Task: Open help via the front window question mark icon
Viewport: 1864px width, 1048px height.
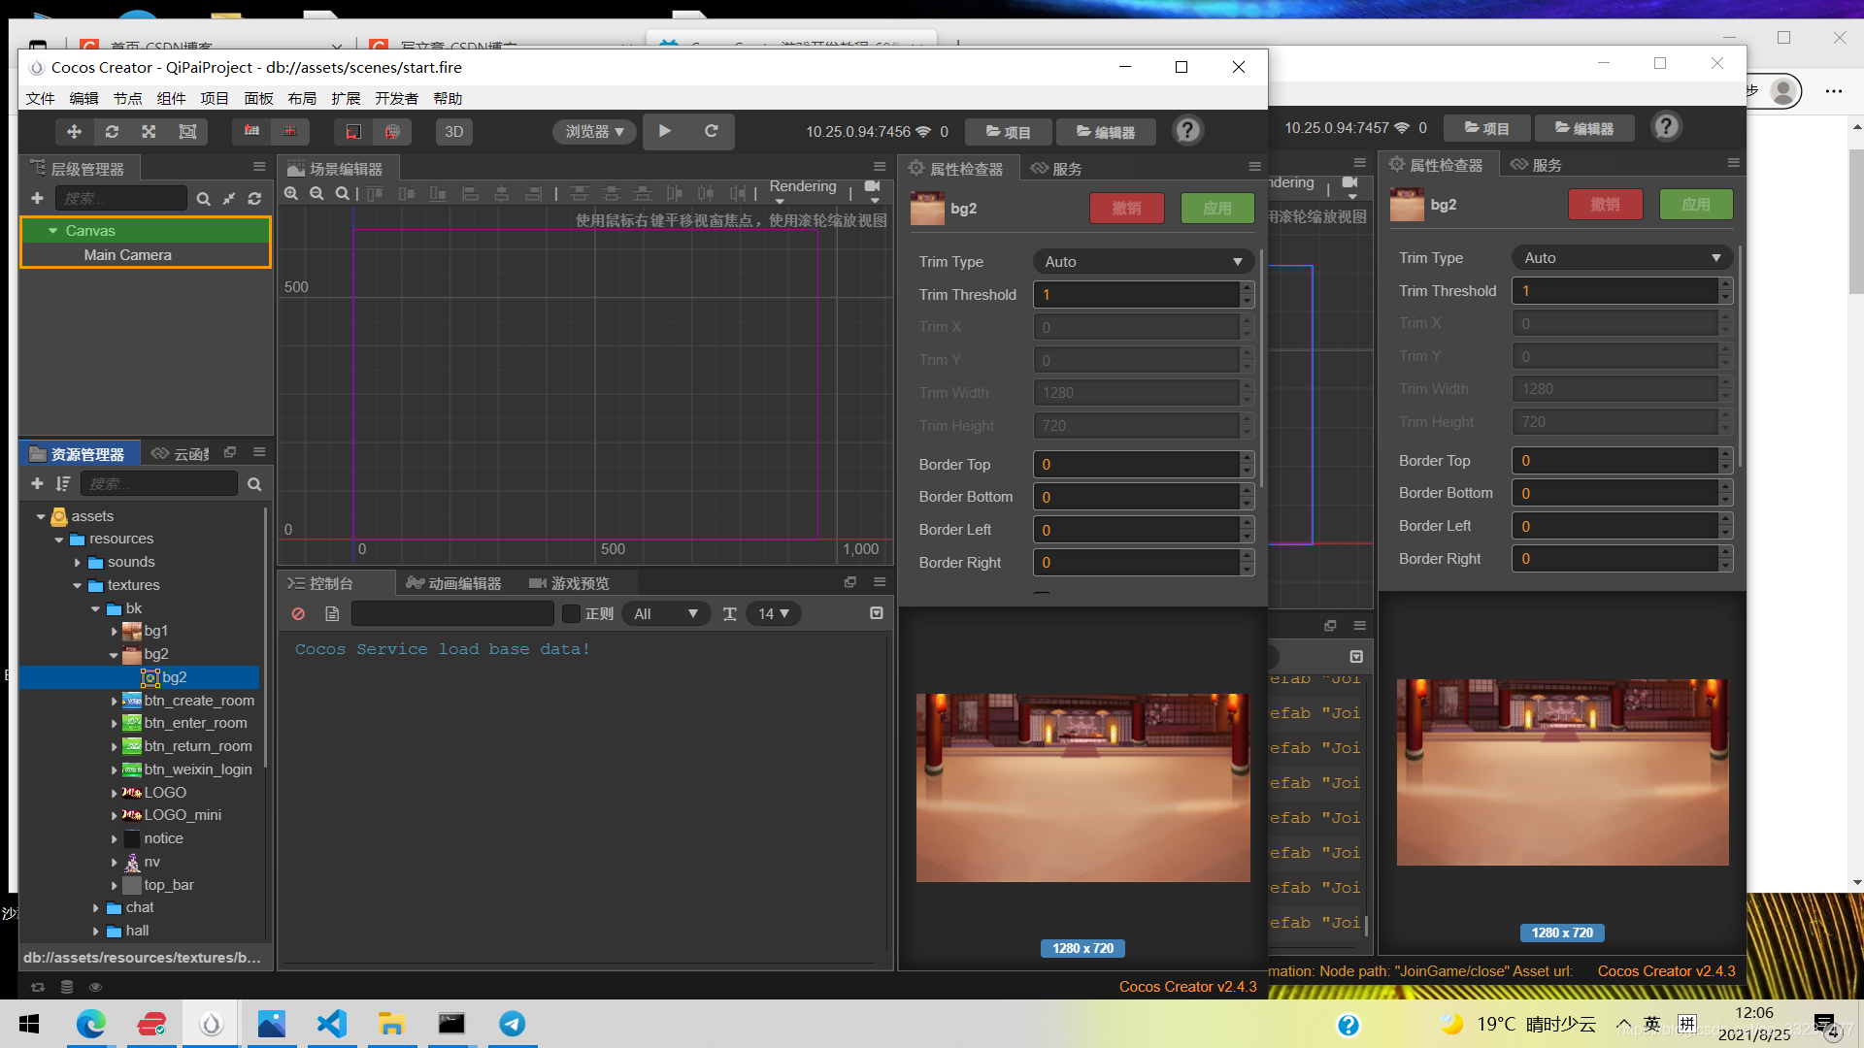Action: [1187, 130]
